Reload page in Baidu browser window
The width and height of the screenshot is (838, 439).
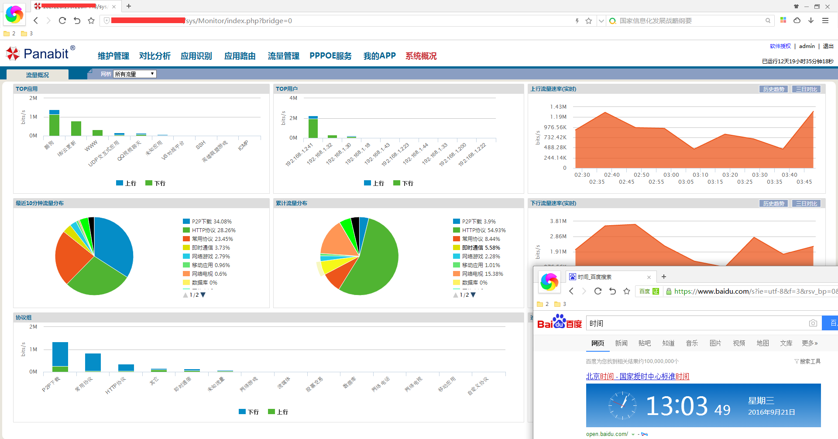coord(598,291)
